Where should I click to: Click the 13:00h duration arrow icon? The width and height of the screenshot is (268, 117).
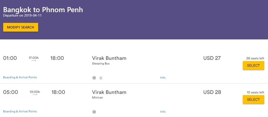[35, 95]
